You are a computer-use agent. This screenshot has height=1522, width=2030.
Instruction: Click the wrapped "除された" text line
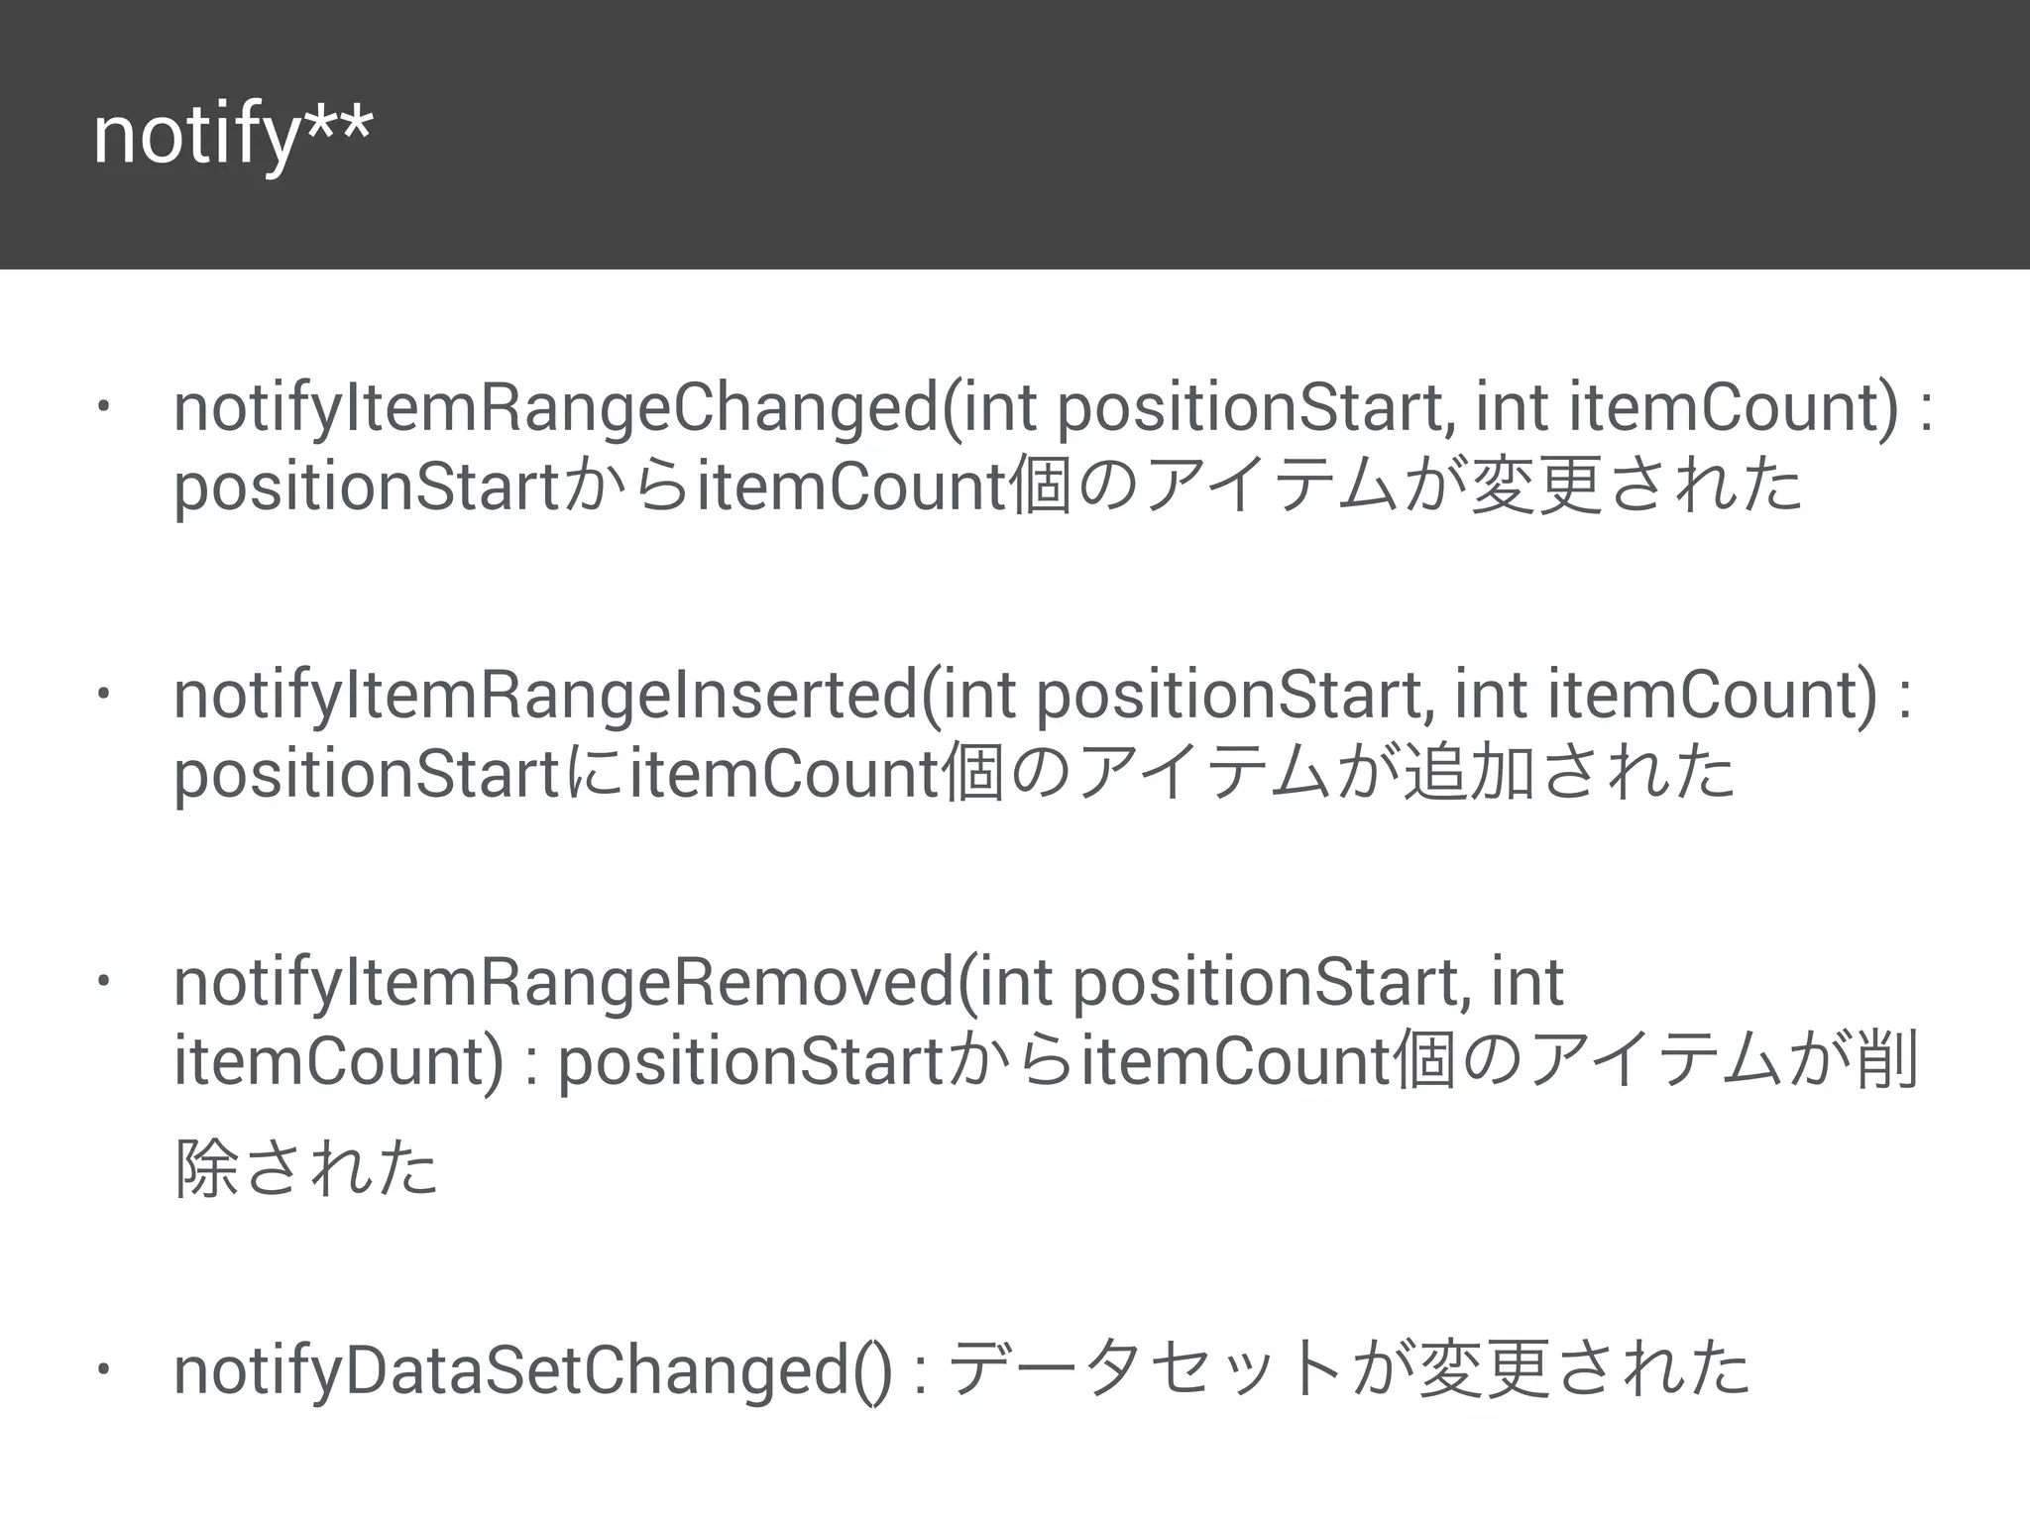click(x=306, y=1167)
